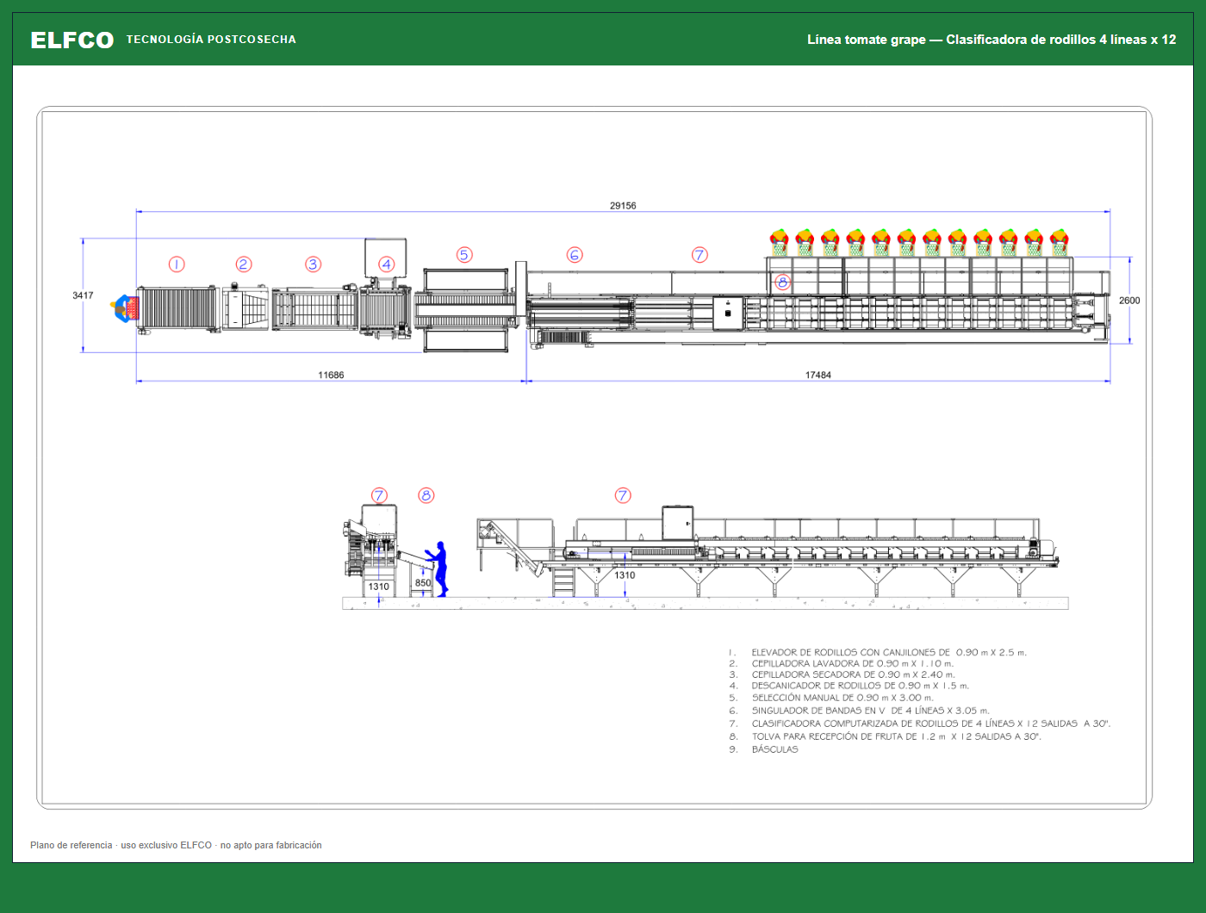The height and width of the screenshot is (913, 1206).
Task: Click the 'TECNOLOGÍA POSTCOSECHA' tagline
Action: pyautogui.click(x=211, y=40)
